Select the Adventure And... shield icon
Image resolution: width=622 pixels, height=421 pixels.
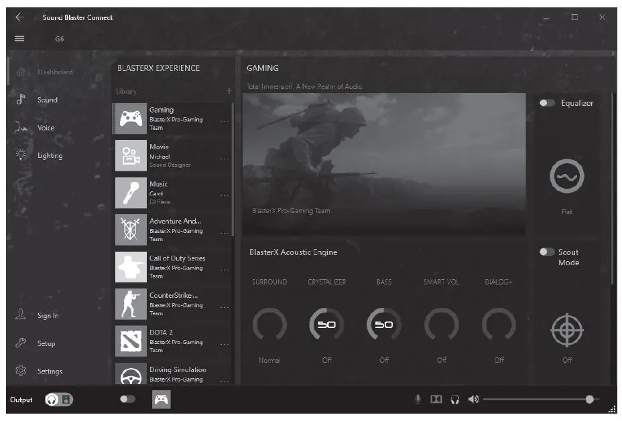click(131, 230)
